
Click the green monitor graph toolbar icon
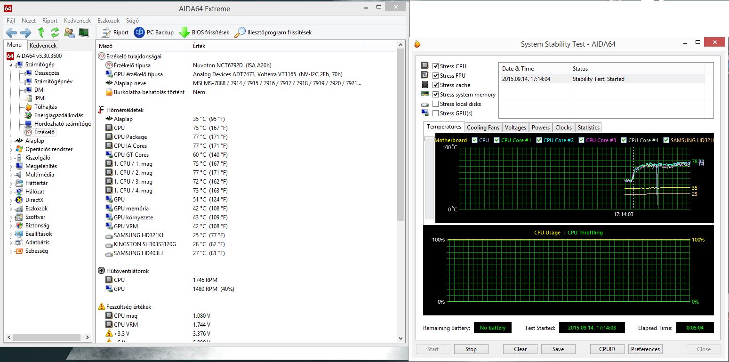click(x=84, y=32)
